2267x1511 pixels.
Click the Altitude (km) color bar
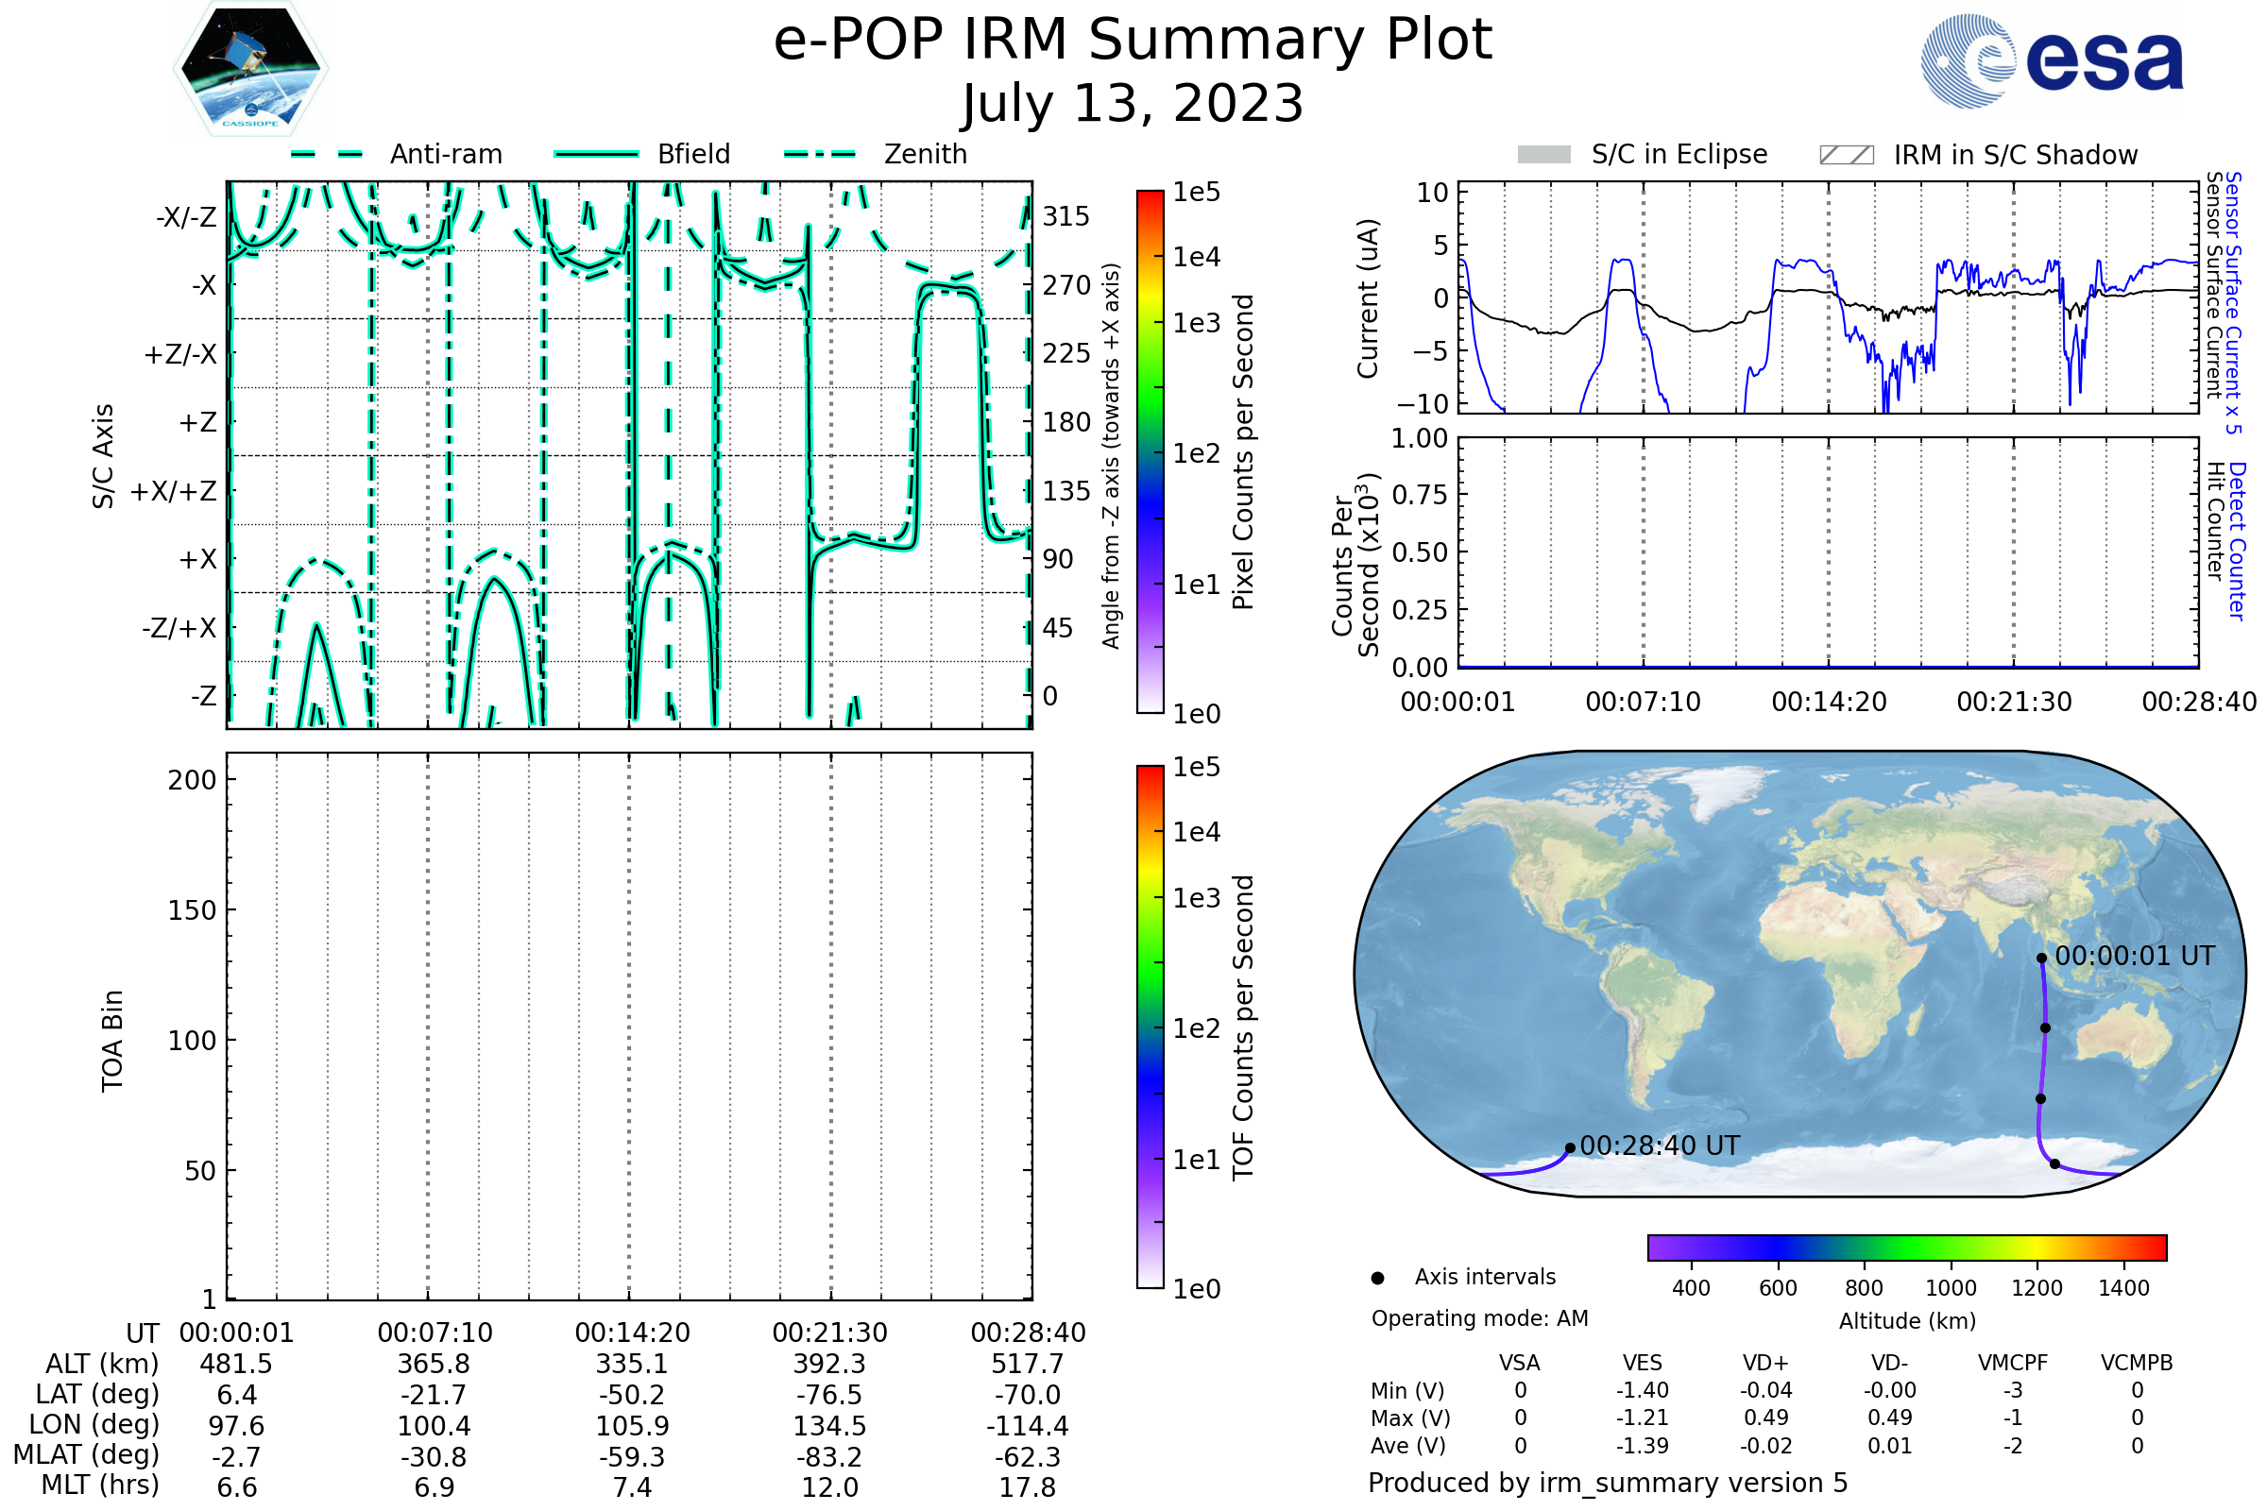pos(1906,1247)
